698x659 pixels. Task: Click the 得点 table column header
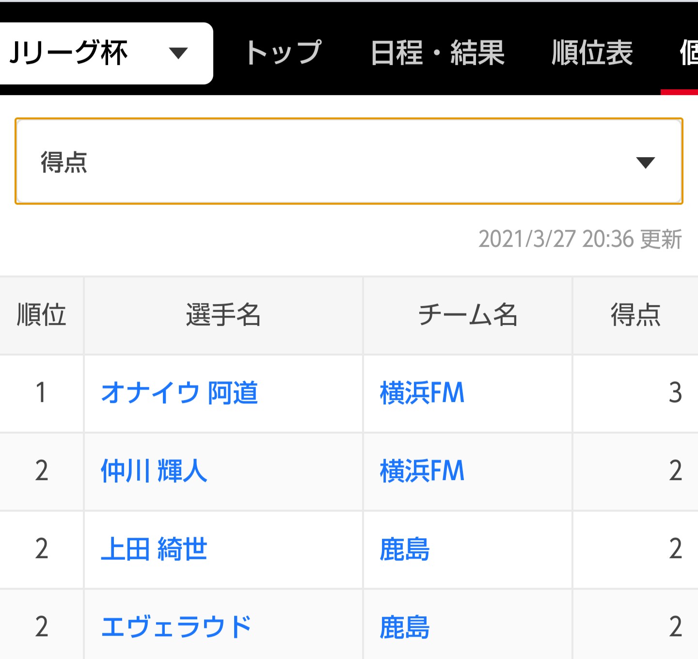[x=635, y=315]
